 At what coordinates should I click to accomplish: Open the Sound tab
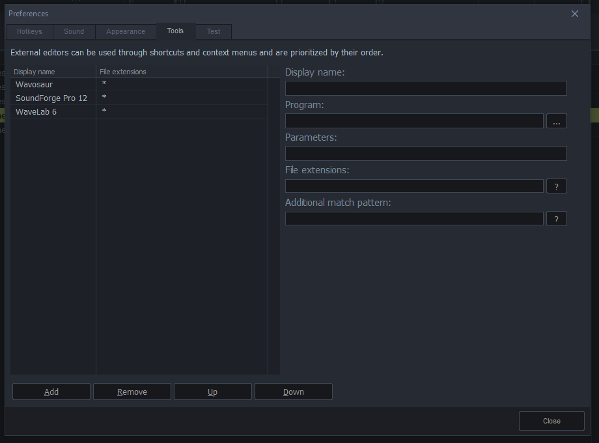(x=74, y=31)
